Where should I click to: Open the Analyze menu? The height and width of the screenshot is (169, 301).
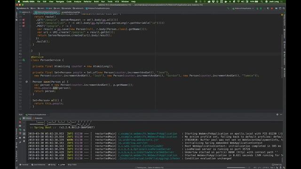pyautogui.click(x=78, y=1)
